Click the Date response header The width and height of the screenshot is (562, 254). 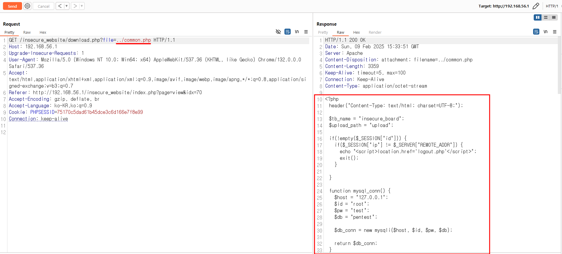372,47
